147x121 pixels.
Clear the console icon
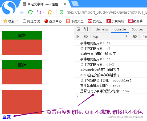click(x=86, y=36)
